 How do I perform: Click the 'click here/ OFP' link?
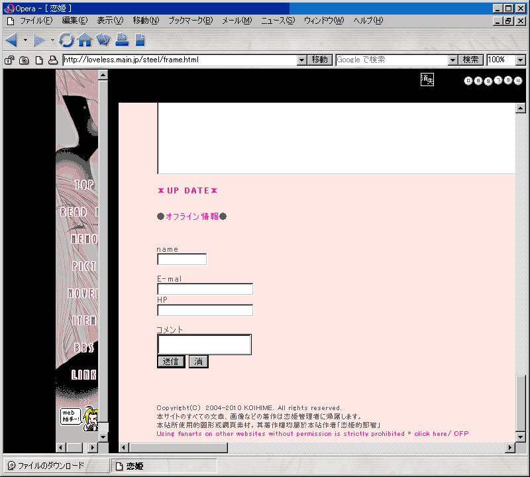pos(441,434)
